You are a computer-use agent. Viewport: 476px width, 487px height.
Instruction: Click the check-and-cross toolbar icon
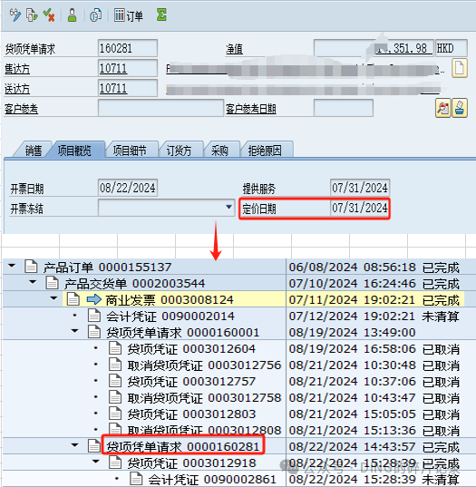(49, 15)
